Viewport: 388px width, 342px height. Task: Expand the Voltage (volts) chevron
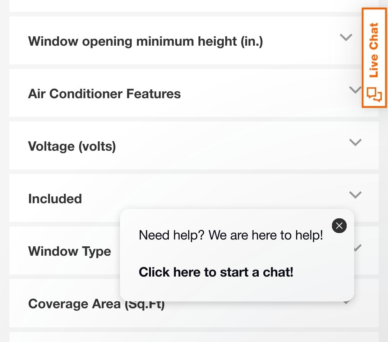(x=355, y=142)
